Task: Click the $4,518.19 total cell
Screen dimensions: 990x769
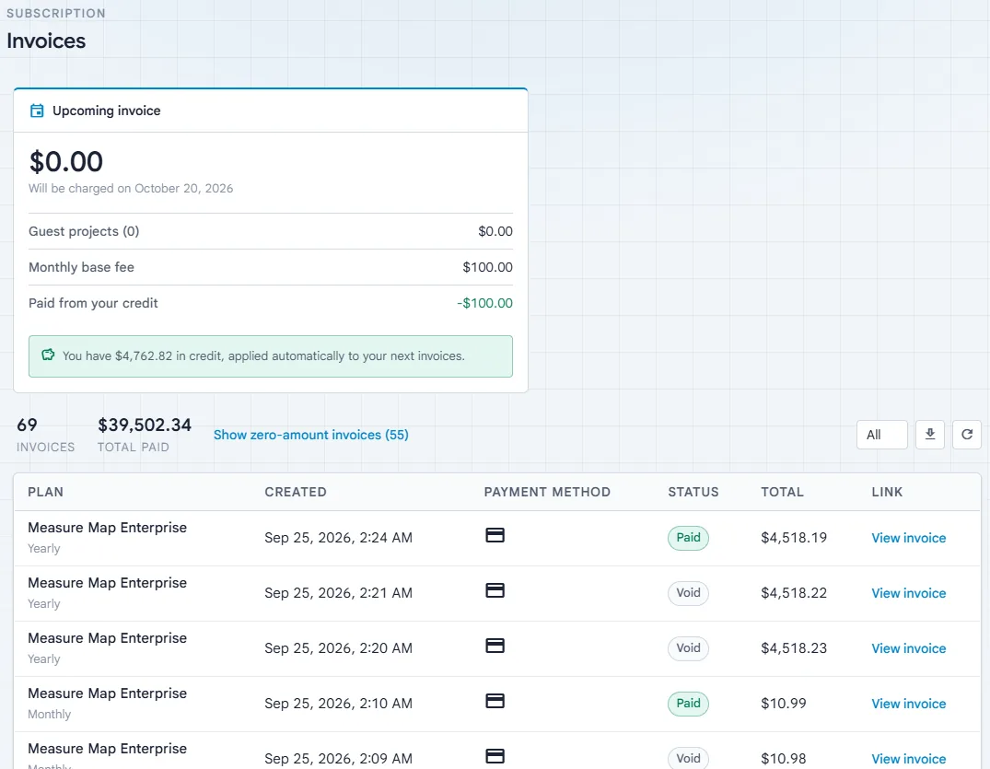Action: click(794, 538)
